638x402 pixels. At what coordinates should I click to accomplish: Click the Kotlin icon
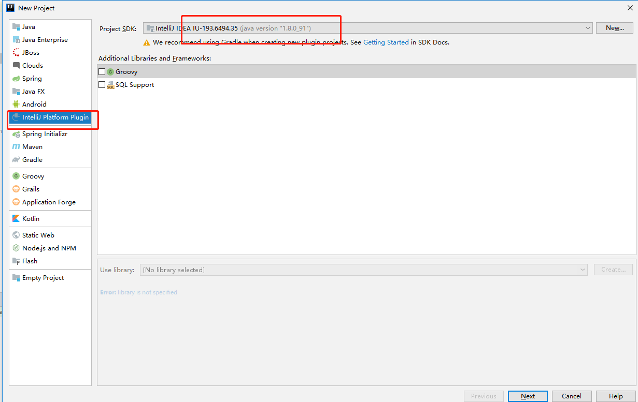point(16,219)
